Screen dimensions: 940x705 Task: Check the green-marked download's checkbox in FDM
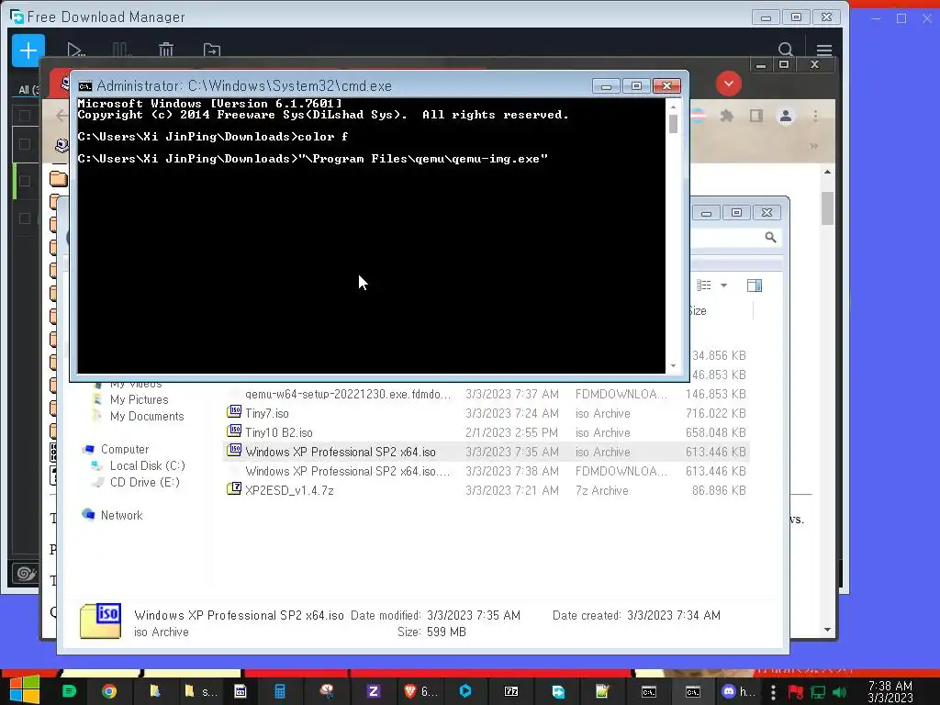pyautogui.click(x=25, y=181)
